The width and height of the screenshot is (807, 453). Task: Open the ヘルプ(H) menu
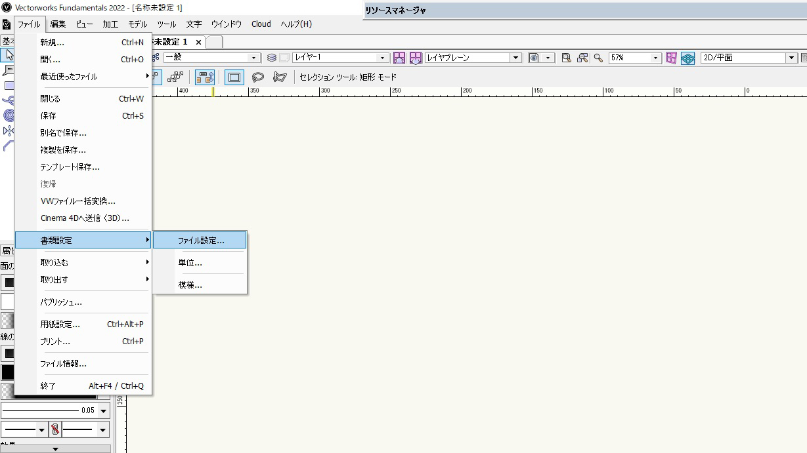pos(296,24)
